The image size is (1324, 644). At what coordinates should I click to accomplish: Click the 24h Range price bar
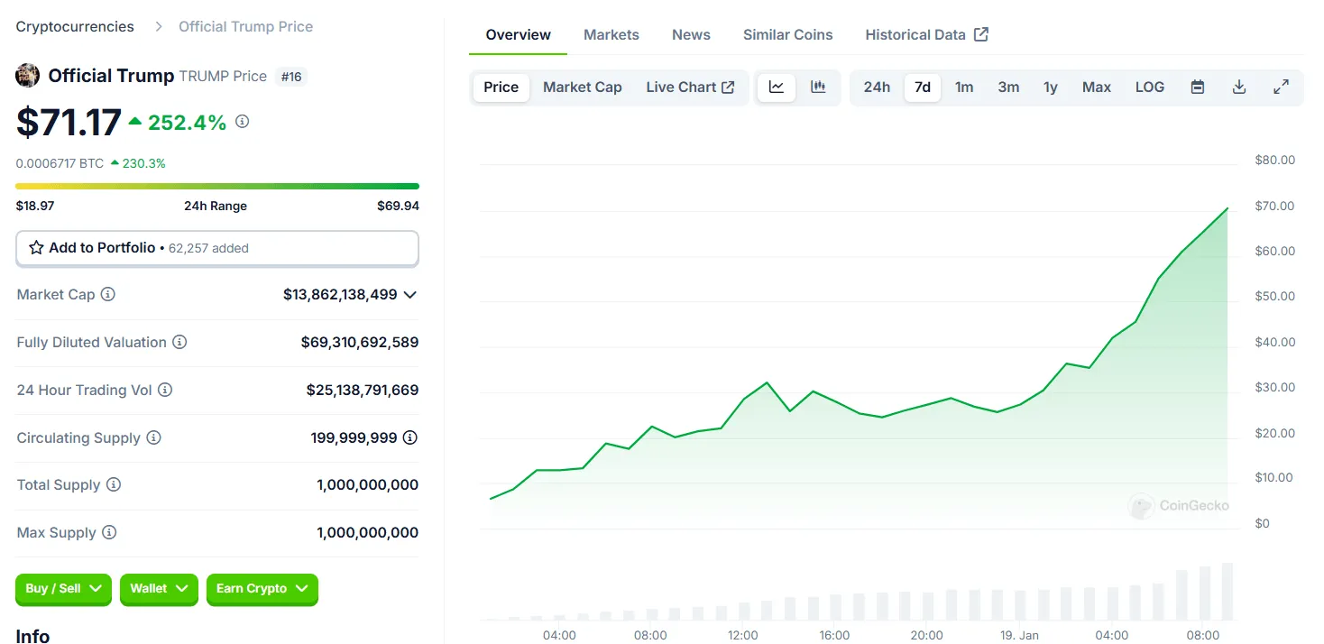(217, 186)
